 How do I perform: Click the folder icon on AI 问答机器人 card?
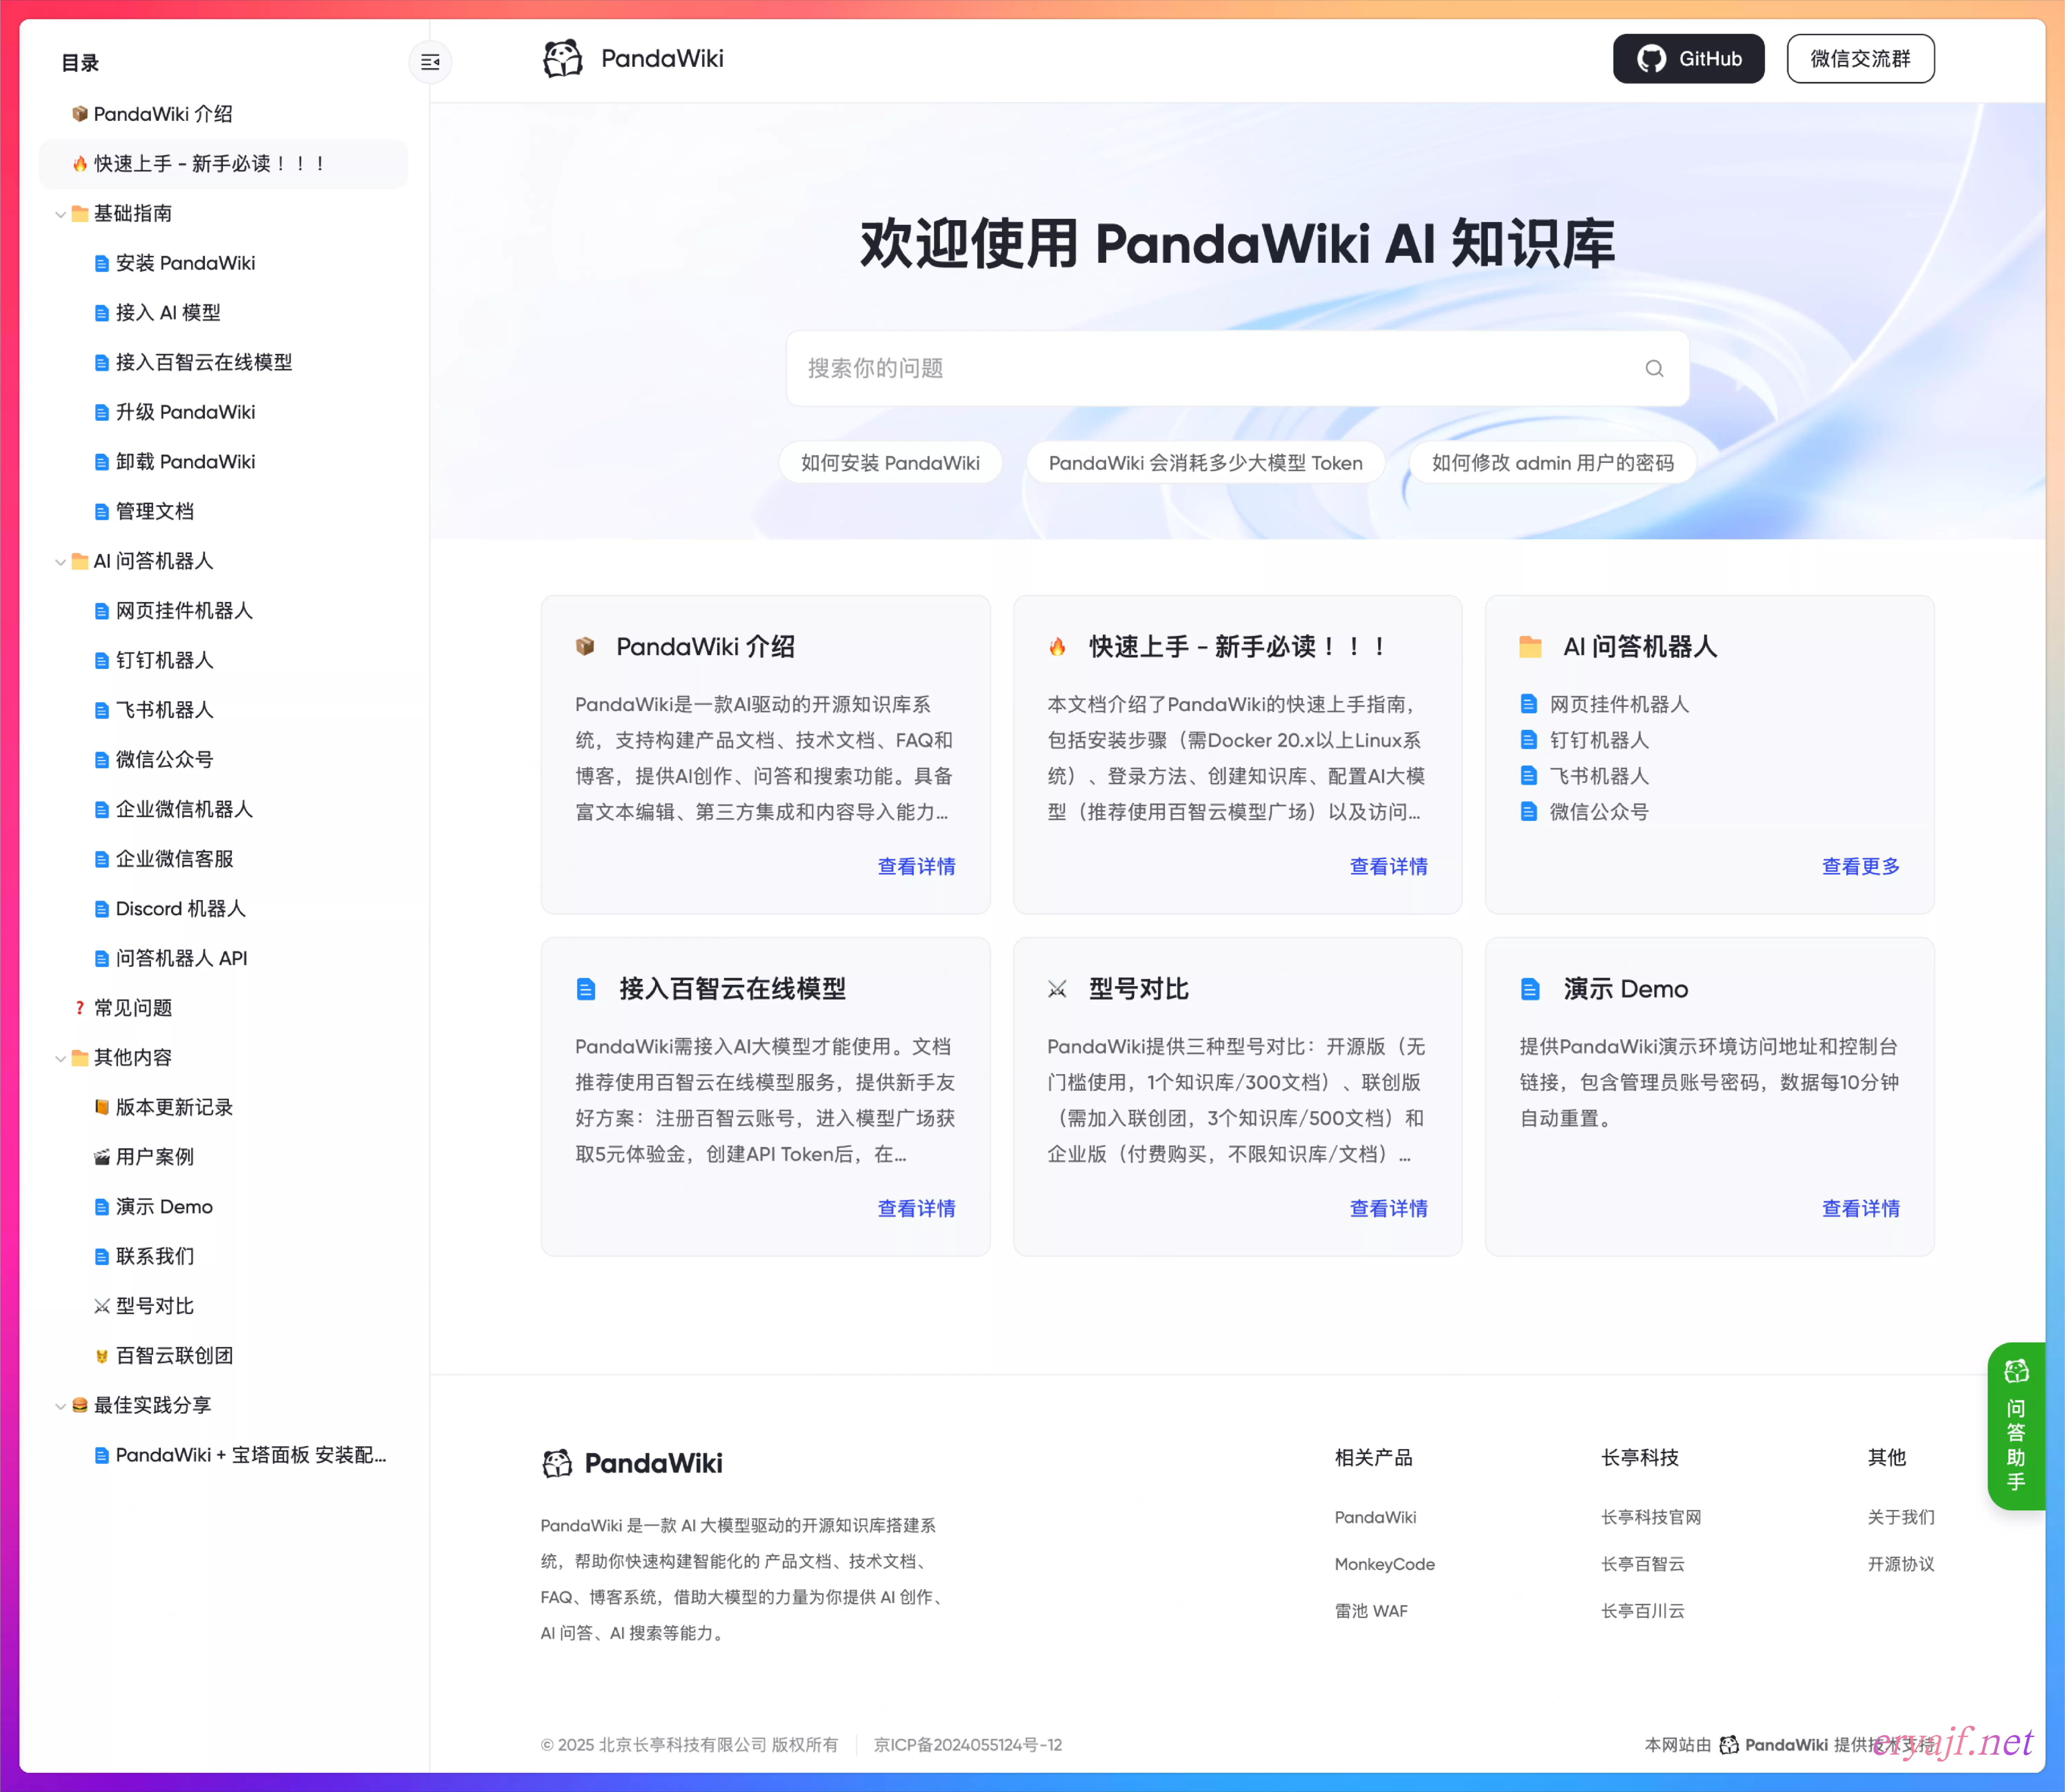click(1530, 647)
